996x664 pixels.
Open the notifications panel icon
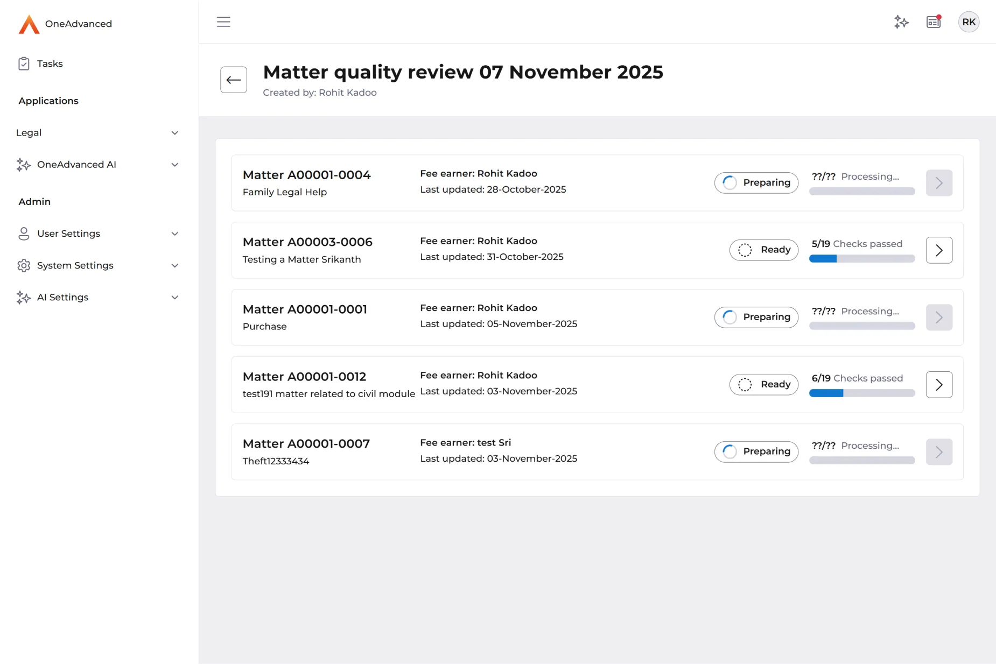[x=934, y=22]
